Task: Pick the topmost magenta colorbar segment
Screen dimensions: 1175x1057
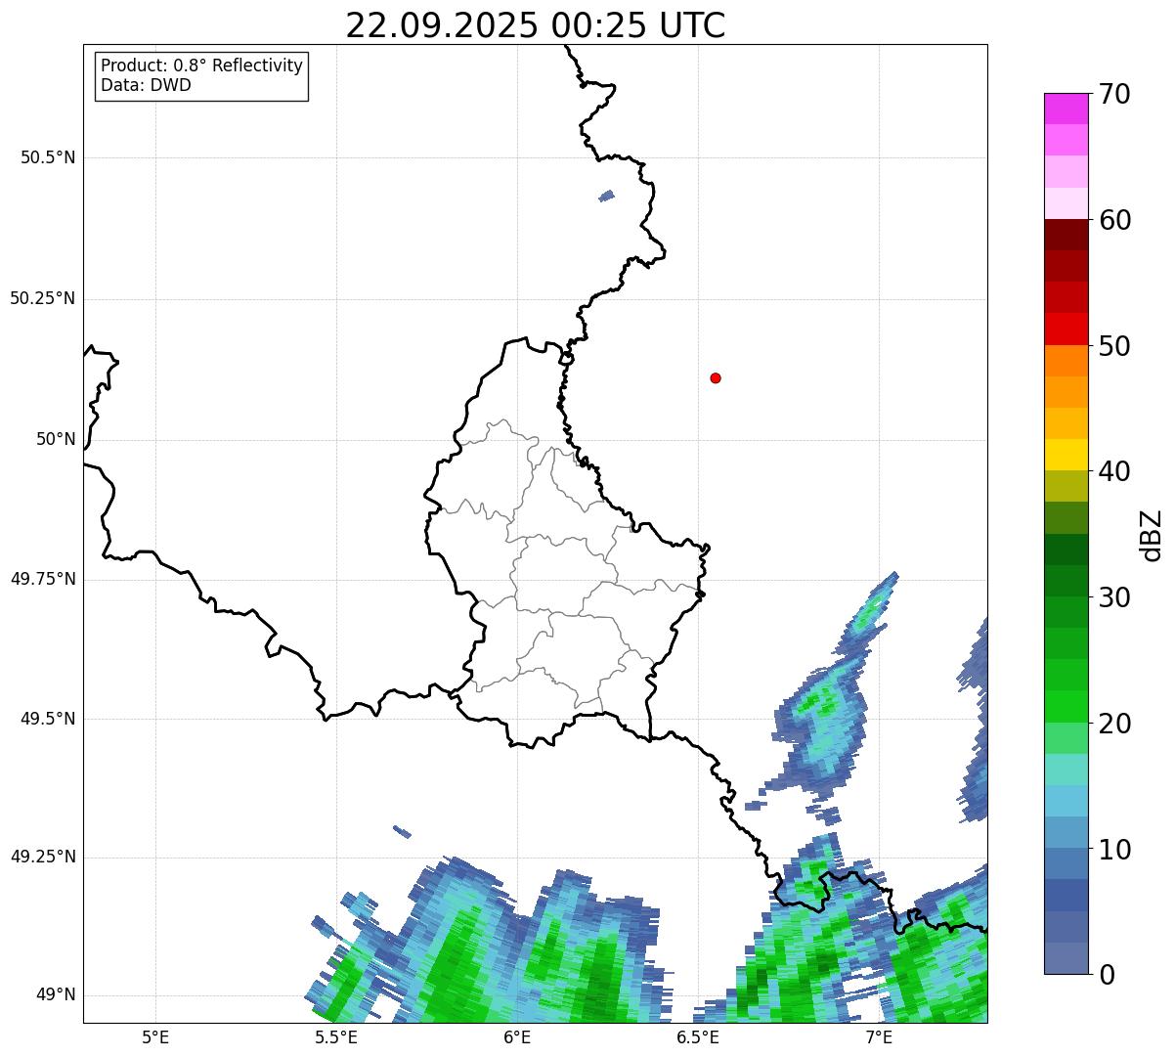Action: 1066,109
